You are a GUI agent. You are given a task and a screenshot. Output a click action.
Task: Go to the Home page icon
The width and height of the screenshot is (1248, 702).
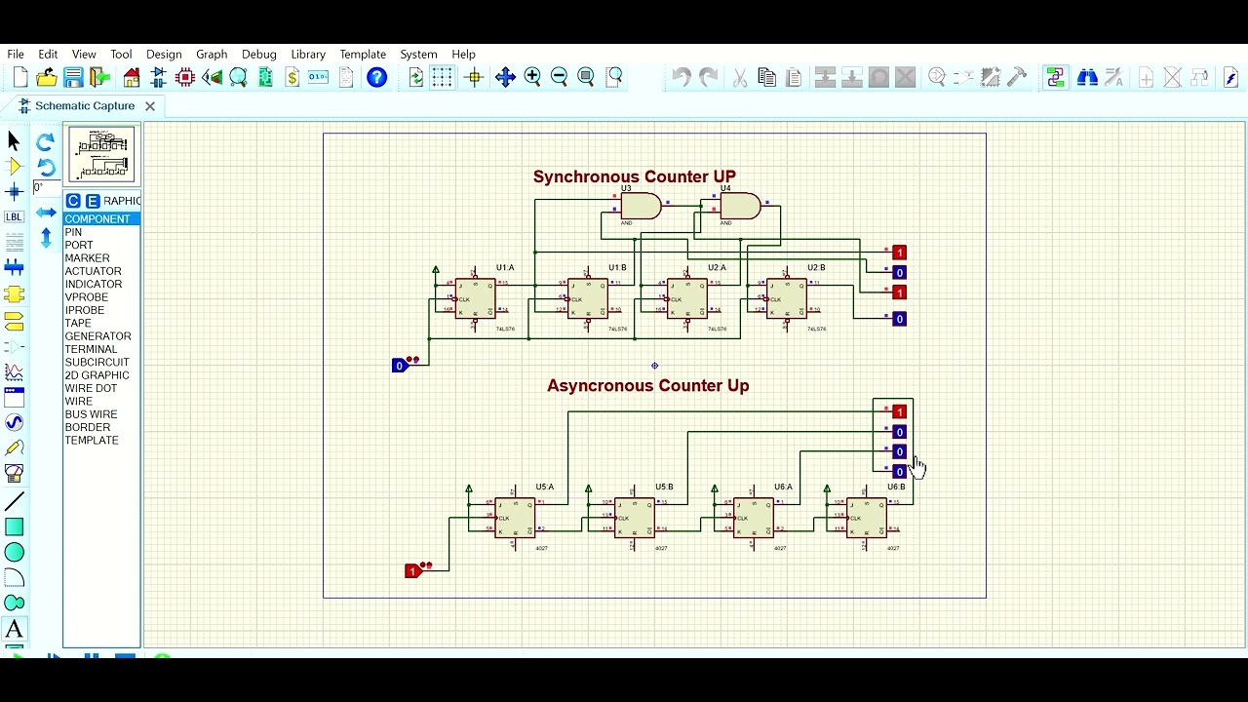point(132,78)
